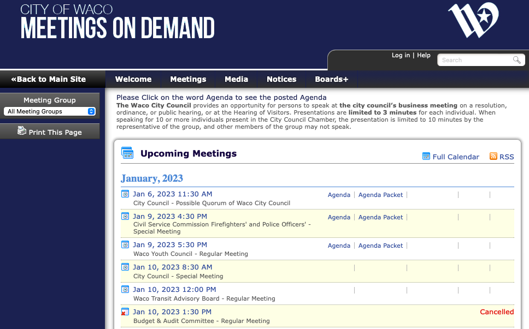
Task: Open Agenda for Waco Youth Council meeting
Action: click(339, 246)
